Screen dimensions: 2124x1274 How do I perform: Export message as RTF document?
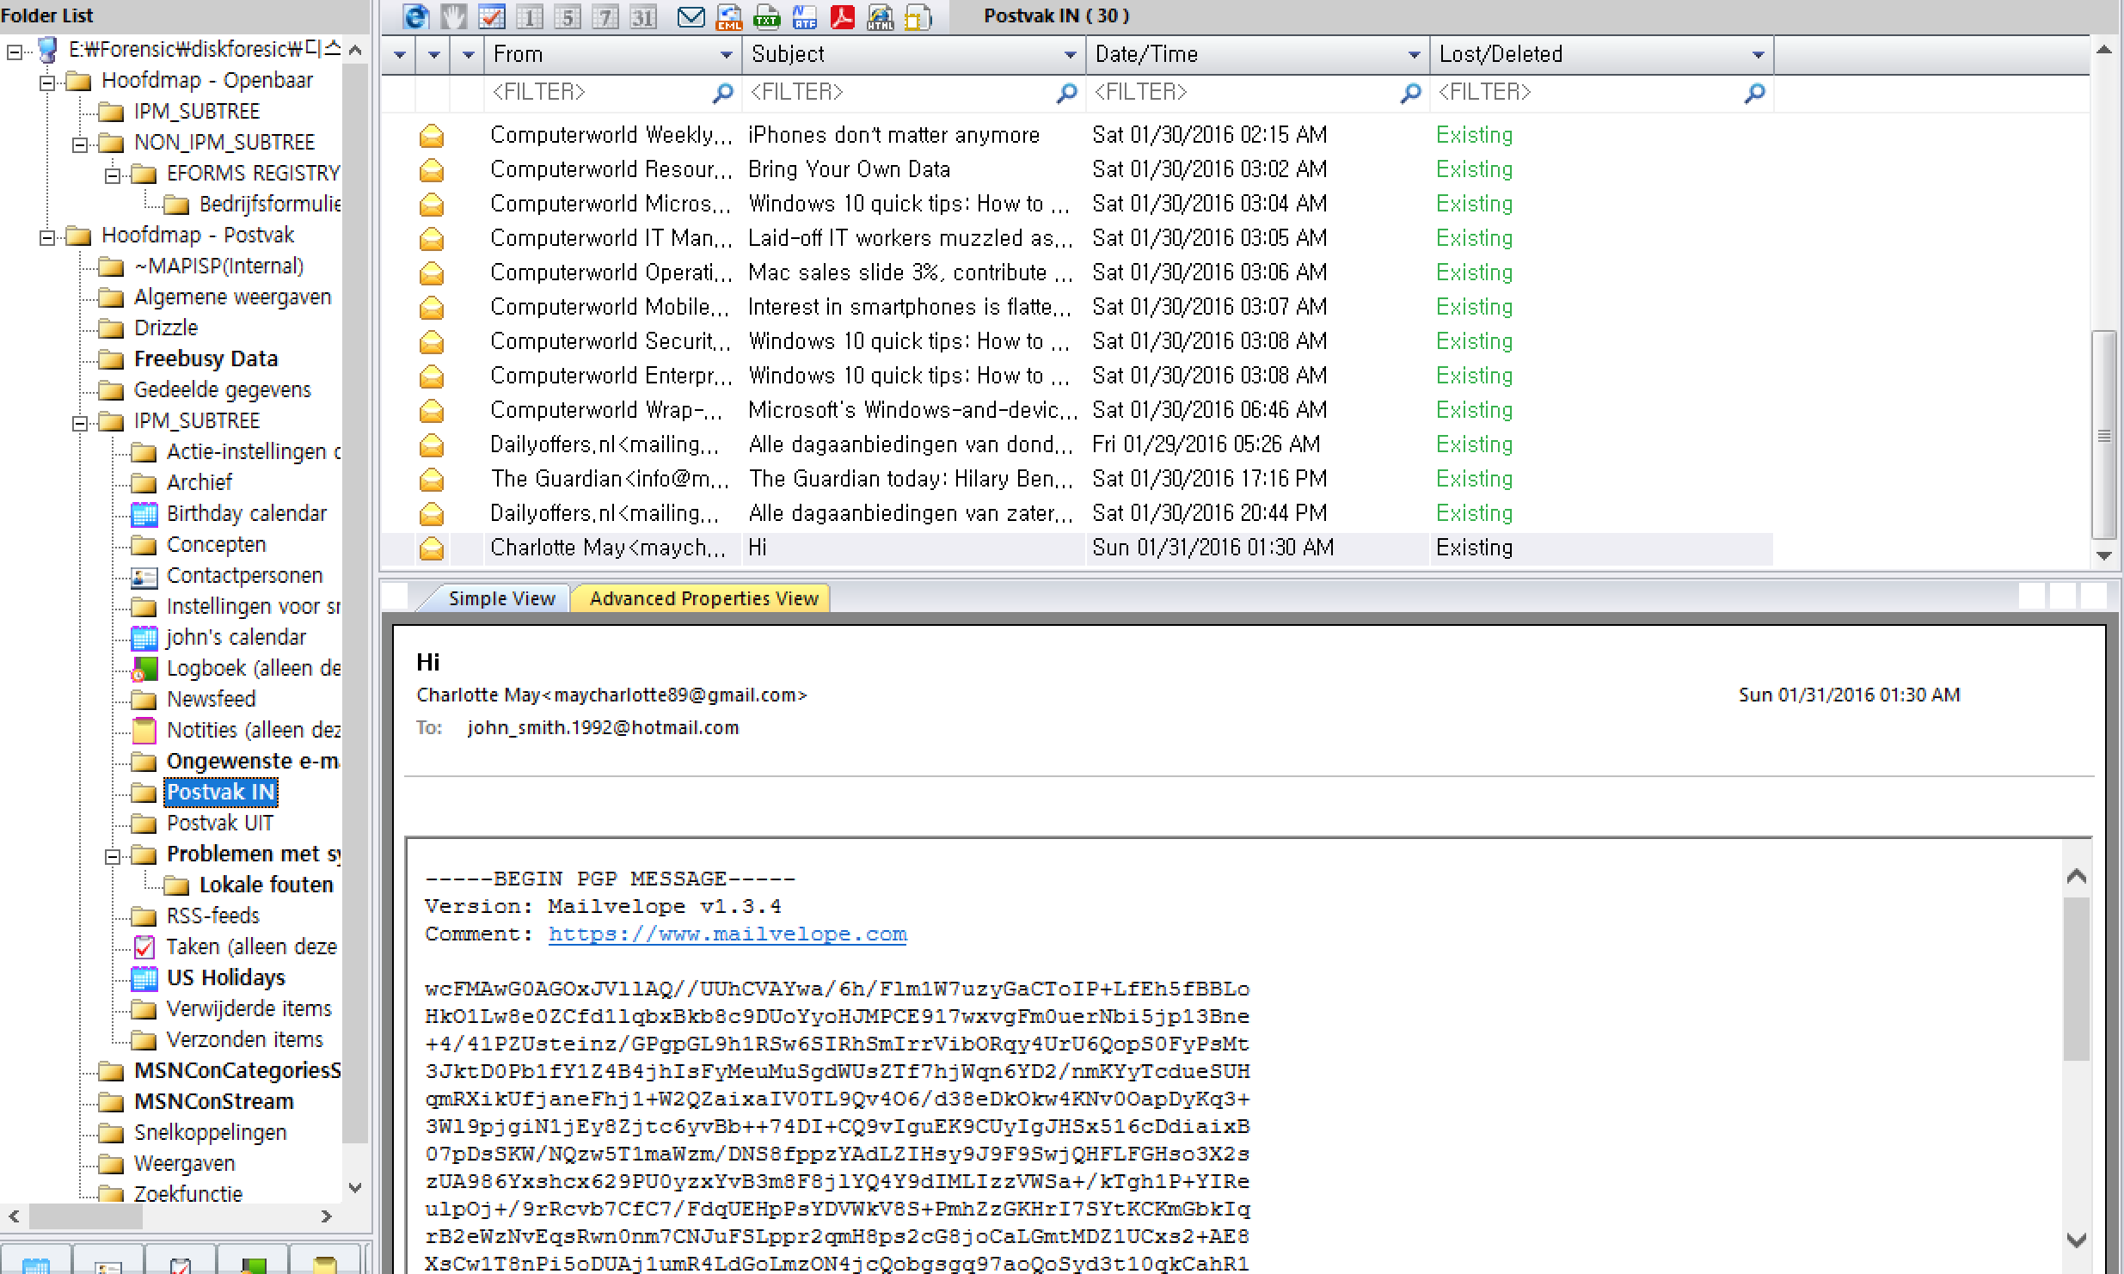pos(804,16)
